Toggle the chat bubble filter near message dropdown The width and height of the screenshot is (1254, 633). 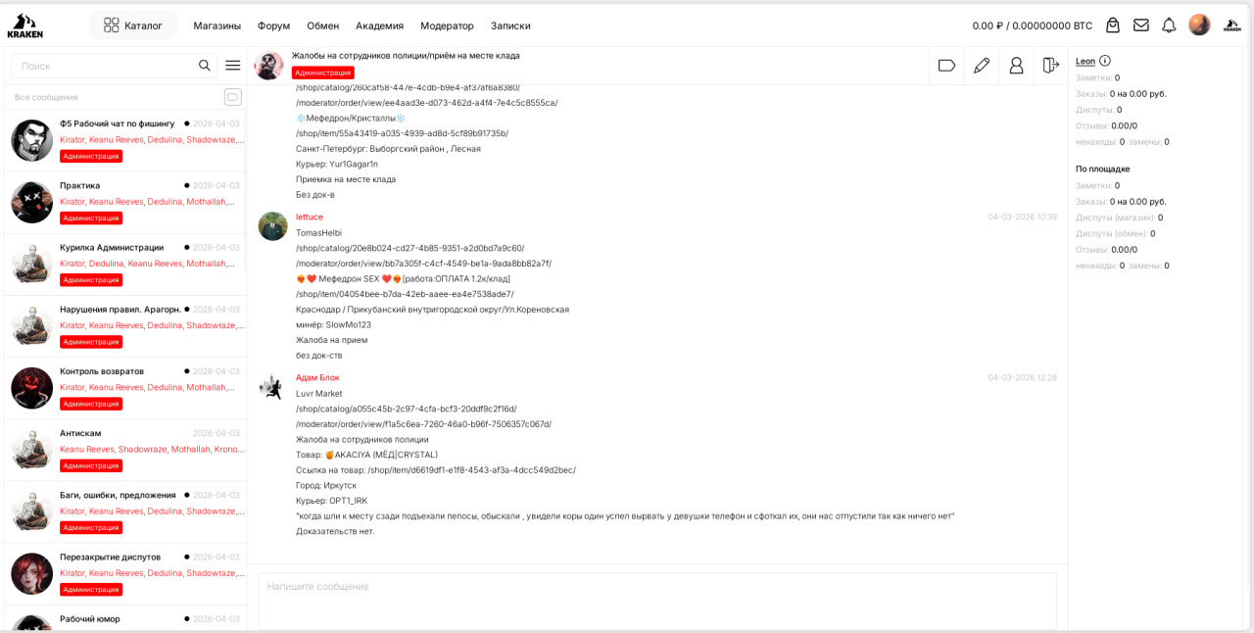click(232, 96)
